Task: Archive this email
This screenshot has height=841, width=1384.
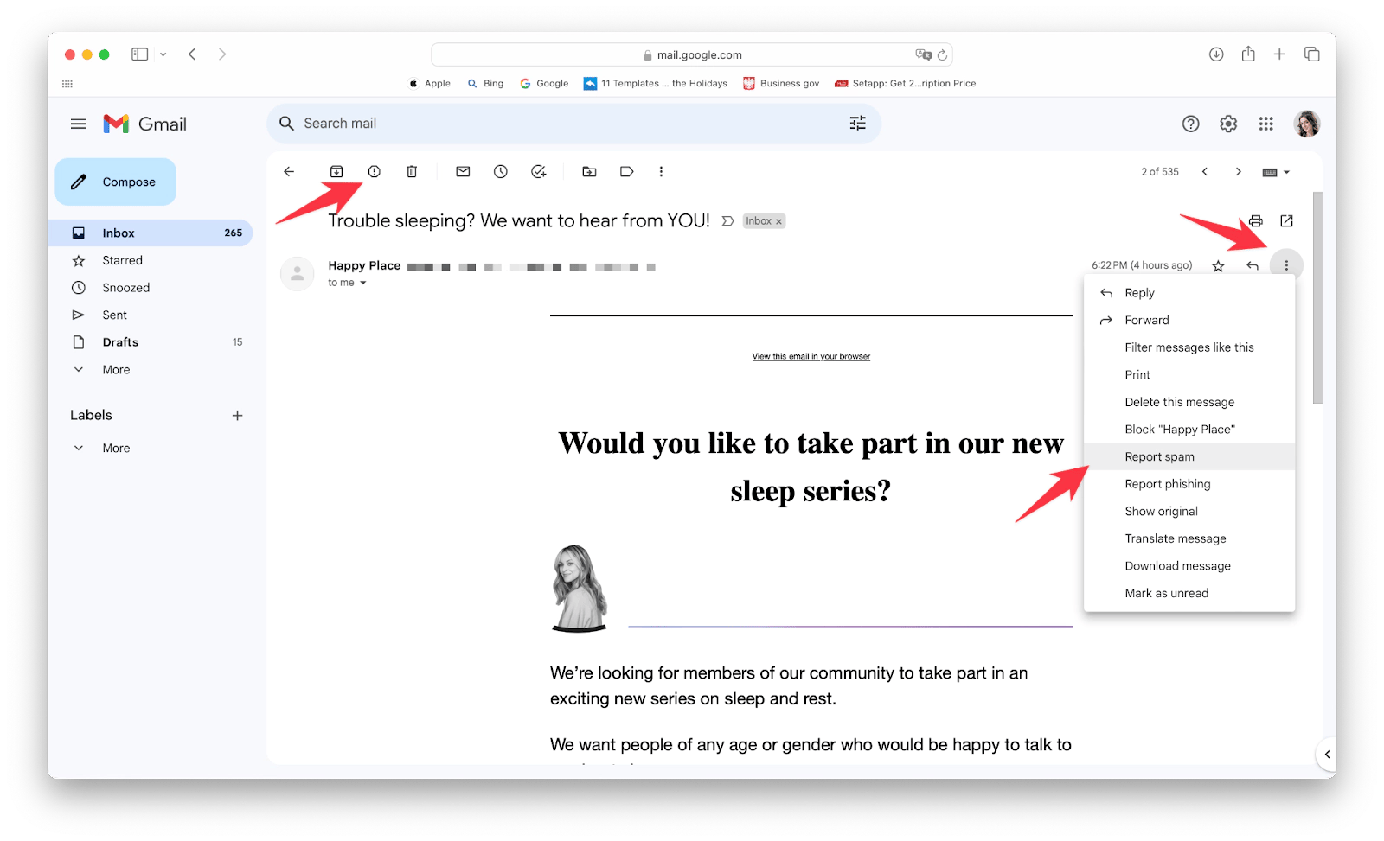Action: [x=336, y=172]
